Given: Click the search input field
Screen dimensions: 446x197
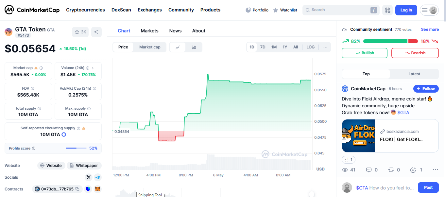Looking at the screenshot, I should click(341, 10).
